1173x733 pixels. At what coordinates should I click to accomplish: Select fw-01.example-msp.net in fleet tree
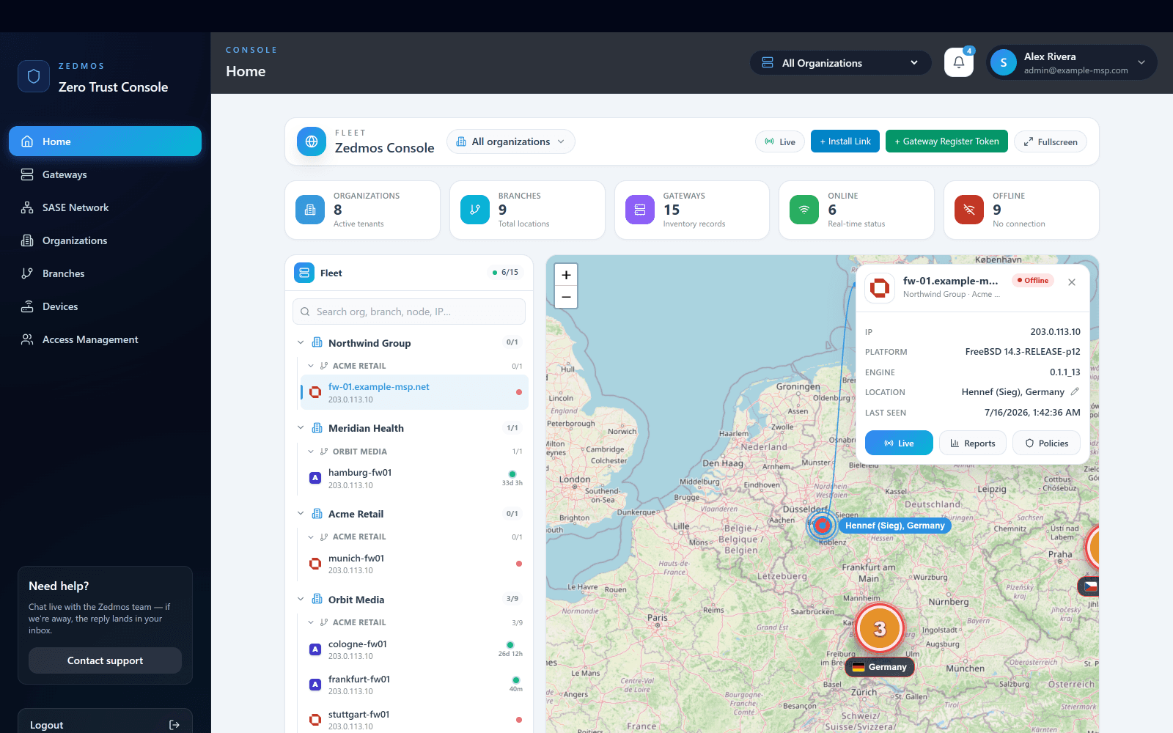coord(413,392)
